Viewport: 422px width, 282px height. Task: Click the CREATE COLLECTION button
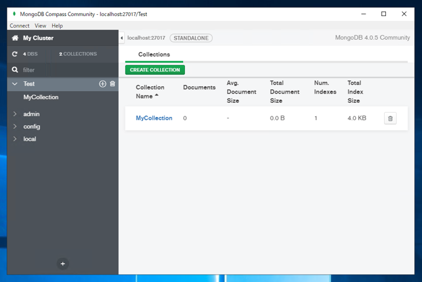[155, 70]
